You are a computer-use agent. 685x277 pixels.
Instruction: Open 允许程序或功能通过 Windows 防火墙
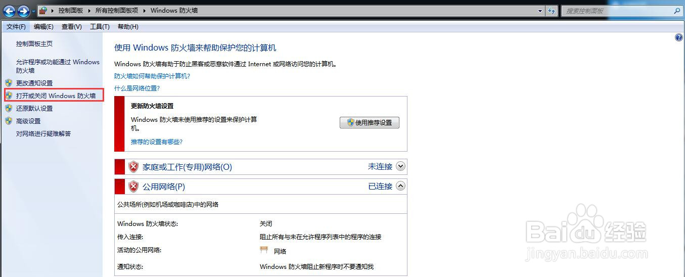coord(58,66)
